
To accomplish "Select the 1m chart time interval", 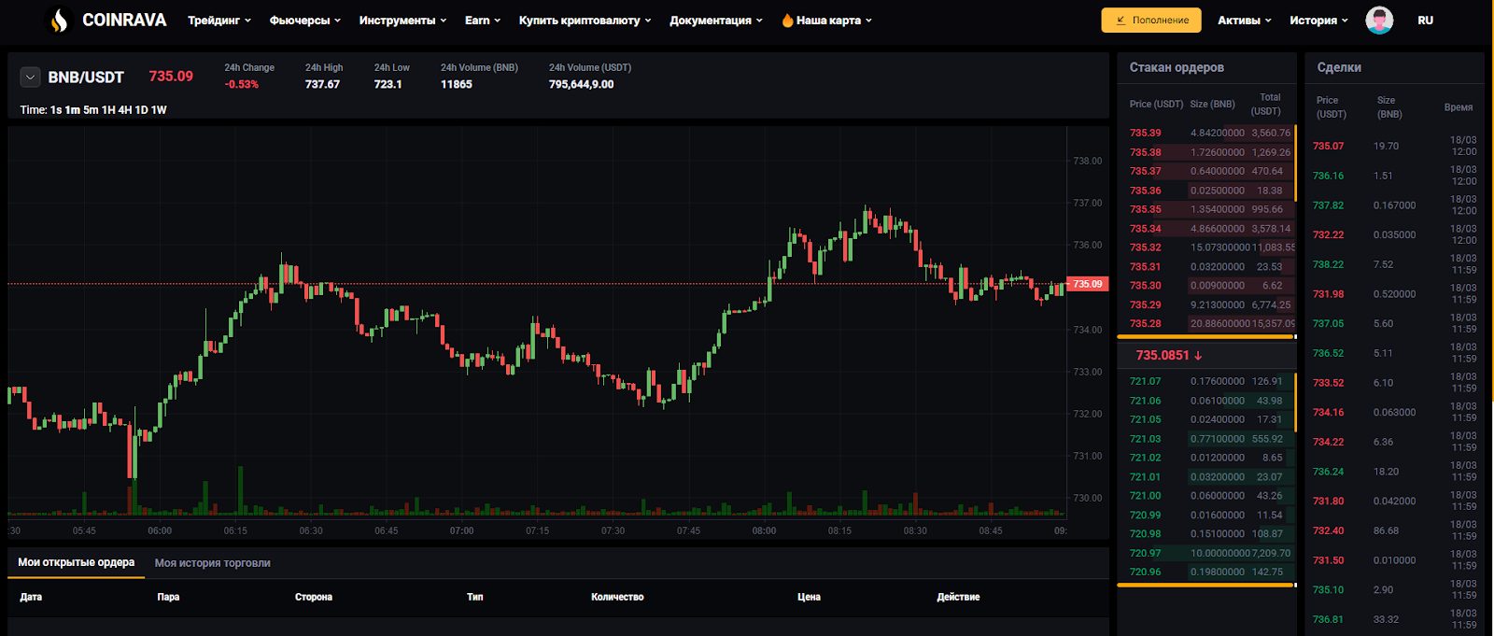I will pos(72,110).
